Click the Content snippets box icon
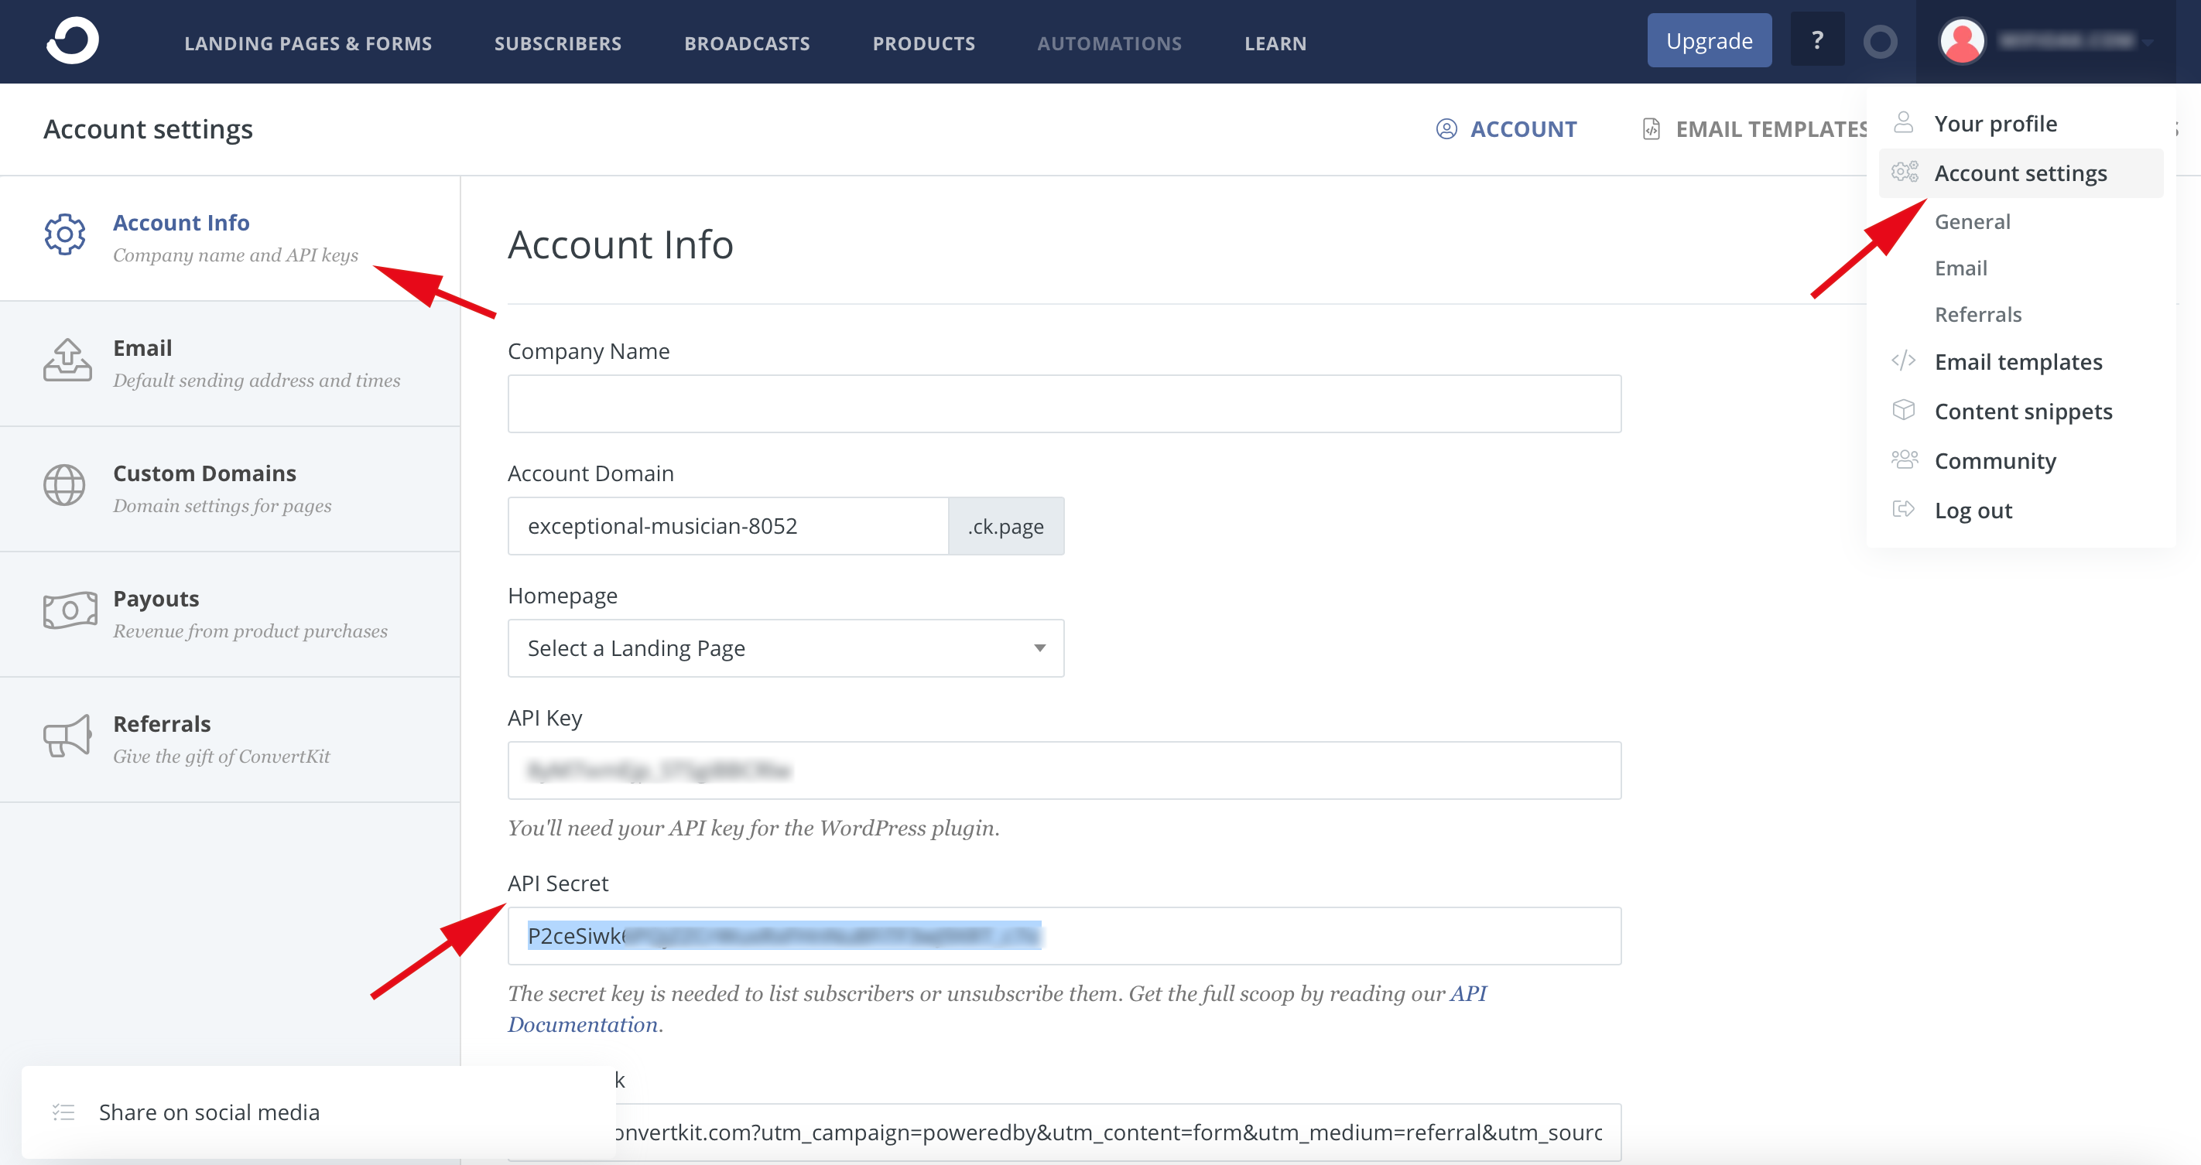The height and width of the screenshot is (1165, 2201). 1903,410
